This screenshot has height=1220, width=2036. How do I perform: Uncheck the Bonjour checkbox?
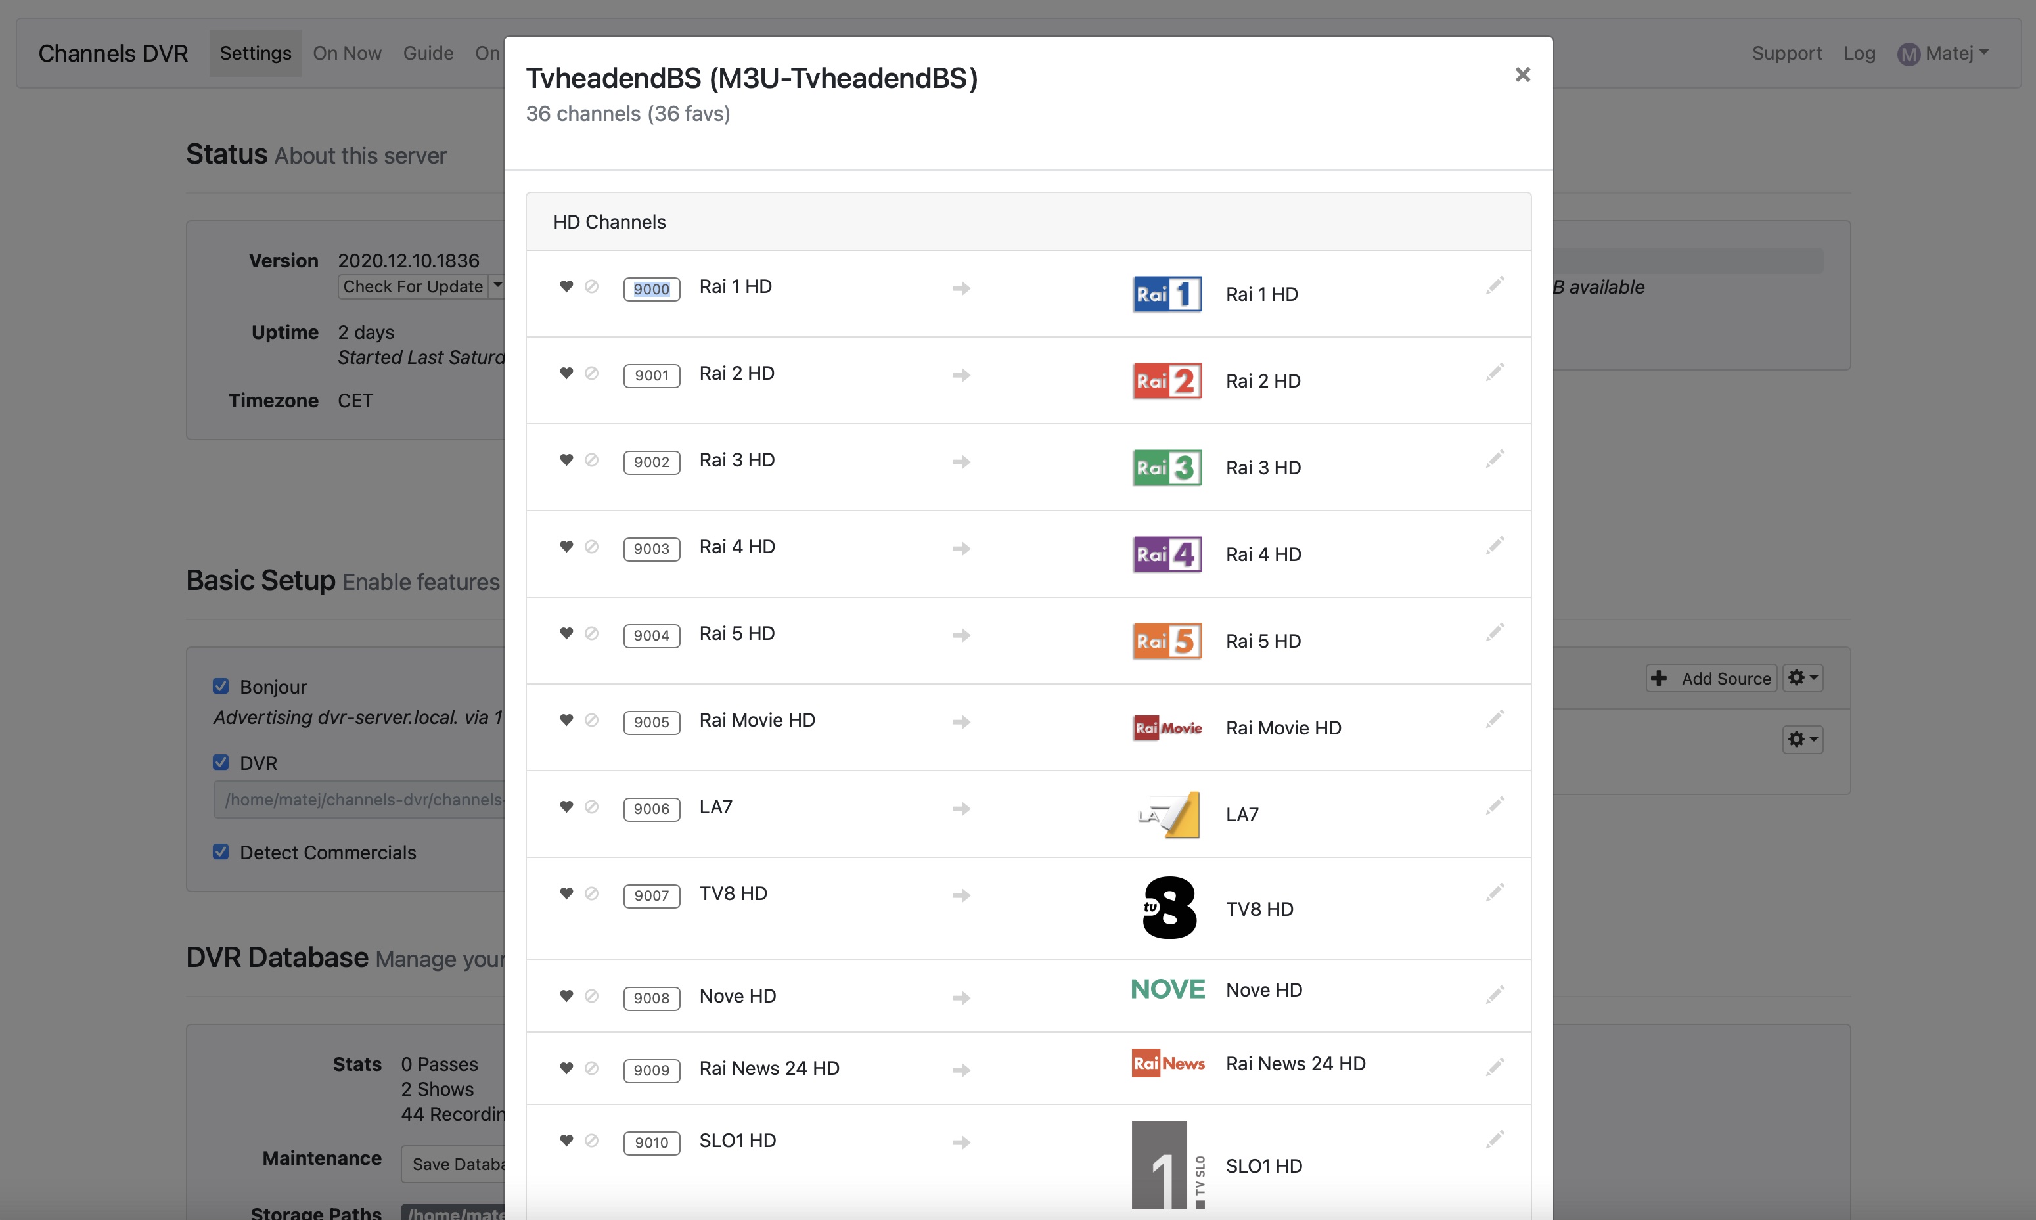click(x=221, y=686)
